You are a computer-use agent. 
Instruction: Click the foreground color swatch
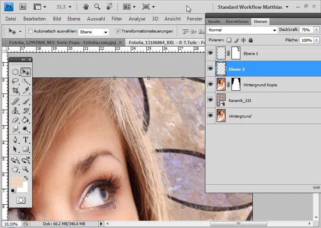[x=17, y=182]
